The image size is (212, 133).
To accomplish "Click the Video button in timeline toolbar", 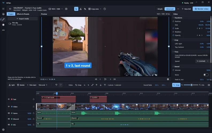I will coord(71,85).
